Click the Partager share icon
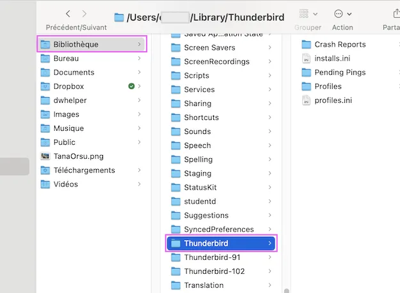This screenshot has width=400, height=293. 396,14
